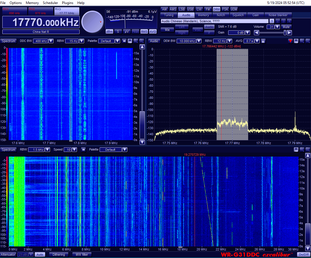Click up arrow of DDC waterfall scrollbar

click(142, 47)
